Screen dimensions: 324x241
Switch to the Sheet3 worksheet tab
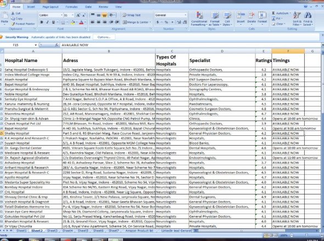coord(52,231)
